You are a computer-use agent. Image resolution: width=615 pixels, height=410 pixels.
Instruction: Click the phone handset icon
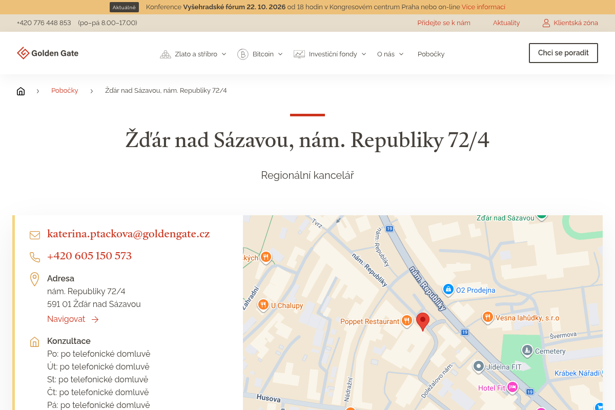tap(35, 257)
